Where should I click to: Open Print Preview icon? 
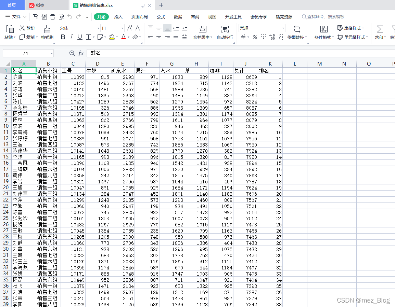click(61, 17)
